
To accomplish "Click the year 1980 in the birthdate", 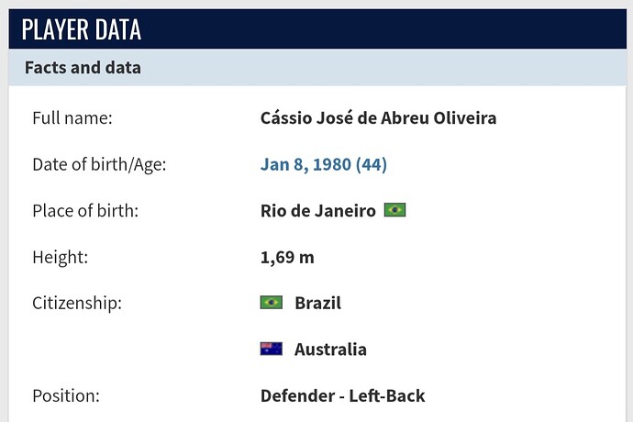I will (x=332, y=165).
